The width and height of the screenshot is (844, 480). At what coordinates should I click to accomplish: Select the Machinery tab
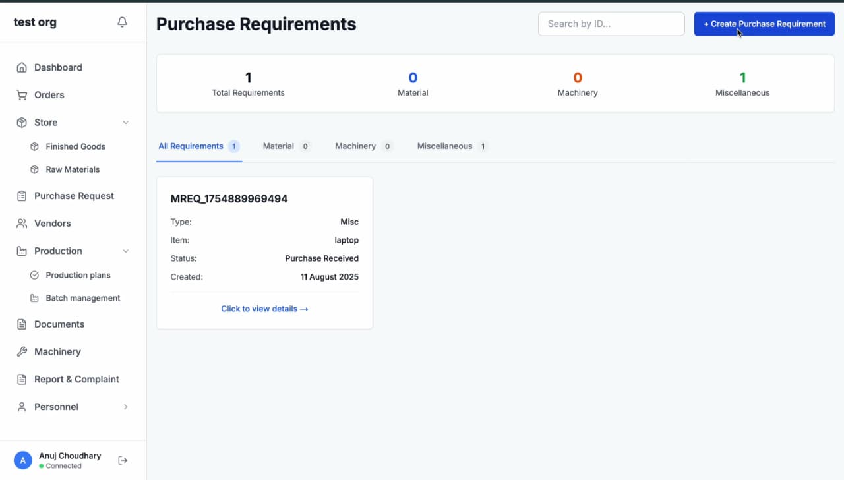pyautogui.click(x=355, y=146)
